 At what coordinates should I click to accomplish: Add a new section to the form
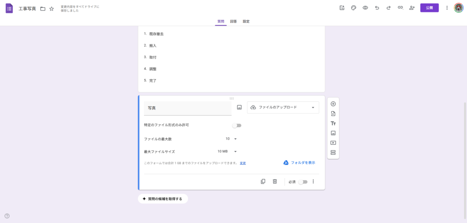click(x=333, y=152)
